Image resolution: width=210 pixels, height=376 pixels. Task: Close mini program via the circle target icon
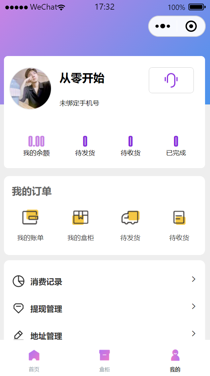(191, 26)
